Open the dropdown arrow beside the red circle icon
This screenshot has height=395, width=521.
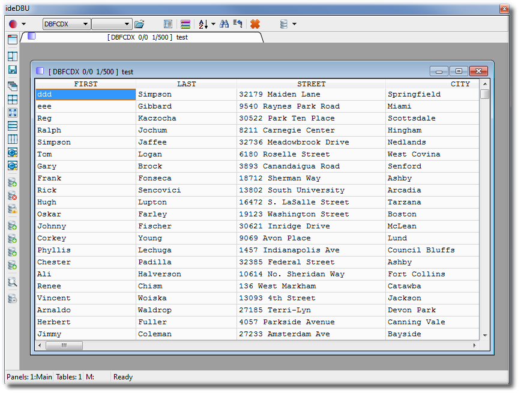(24, 24)
